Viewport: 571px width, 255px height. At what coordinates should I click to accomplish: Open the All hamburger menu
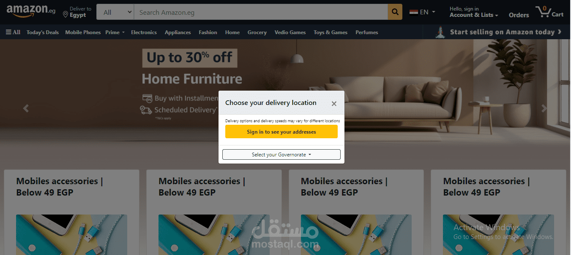(x=13, y=32)
